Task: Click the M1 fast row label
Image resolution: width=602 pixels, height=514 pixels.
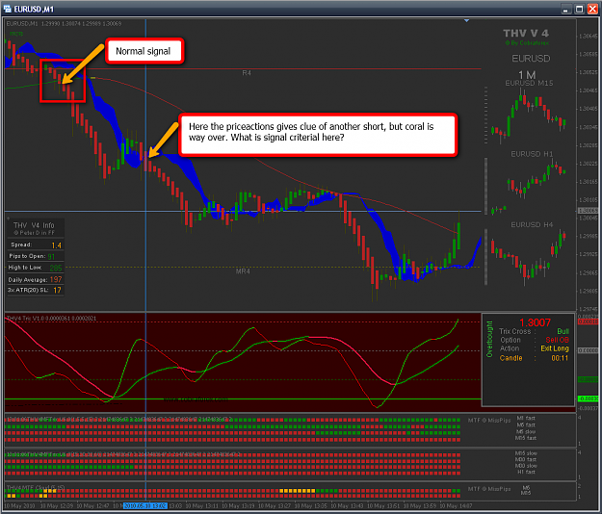Action: 526,419
